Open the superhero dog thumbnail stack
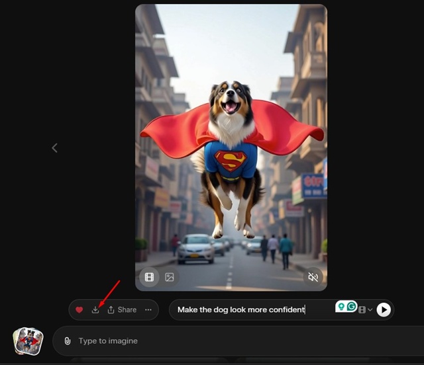 point(28,341)
